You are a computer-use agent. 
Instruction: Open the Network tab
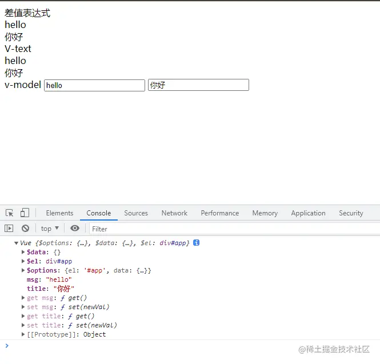[174, 213]
